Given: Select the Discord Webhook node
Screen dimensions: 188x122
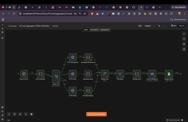Looking at the screenshot, I should (x=152, y=74).
